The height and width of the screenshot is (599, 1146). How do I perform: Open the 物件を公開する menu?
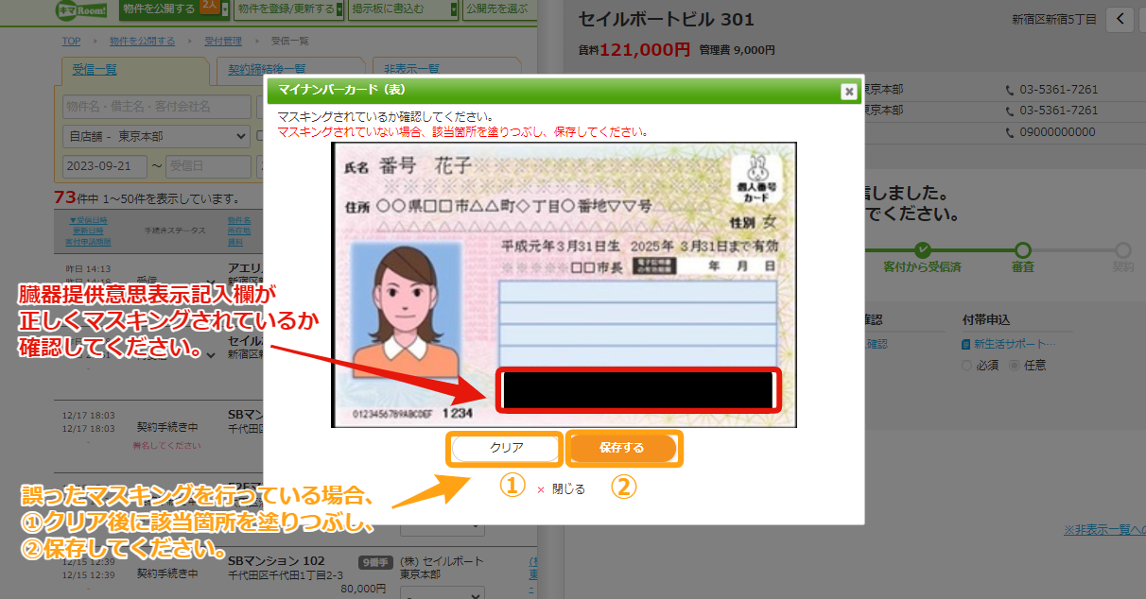point(174,9)
